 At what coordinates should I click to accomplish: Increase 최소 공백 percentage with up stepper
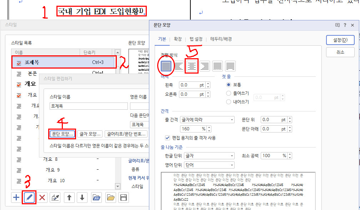coord(290,154)
